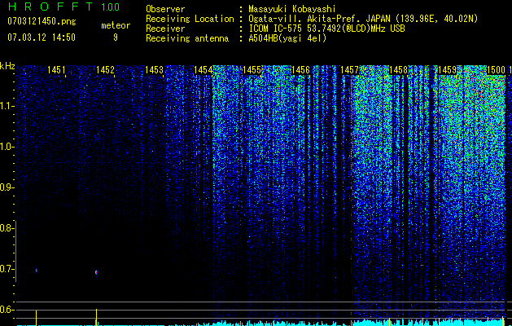Click the 1455 time axis label

tap(252, 69)
